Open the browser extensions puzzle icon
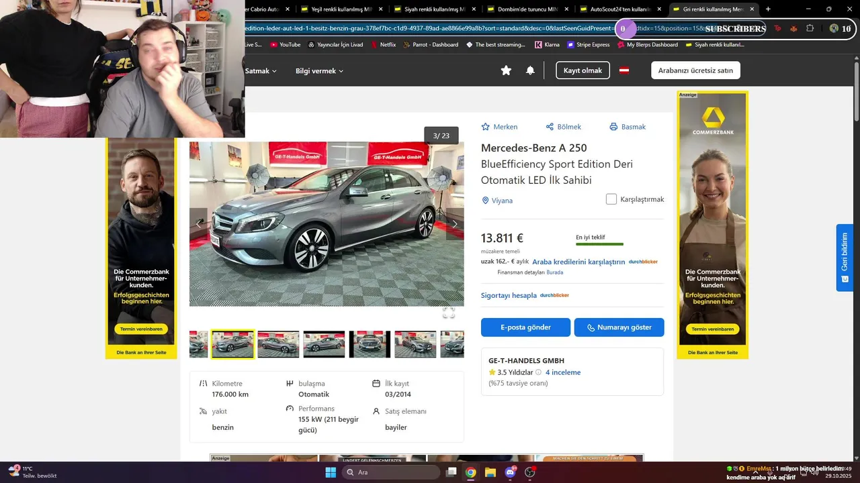Screen dimensions: 860x483 pos(810,29)
